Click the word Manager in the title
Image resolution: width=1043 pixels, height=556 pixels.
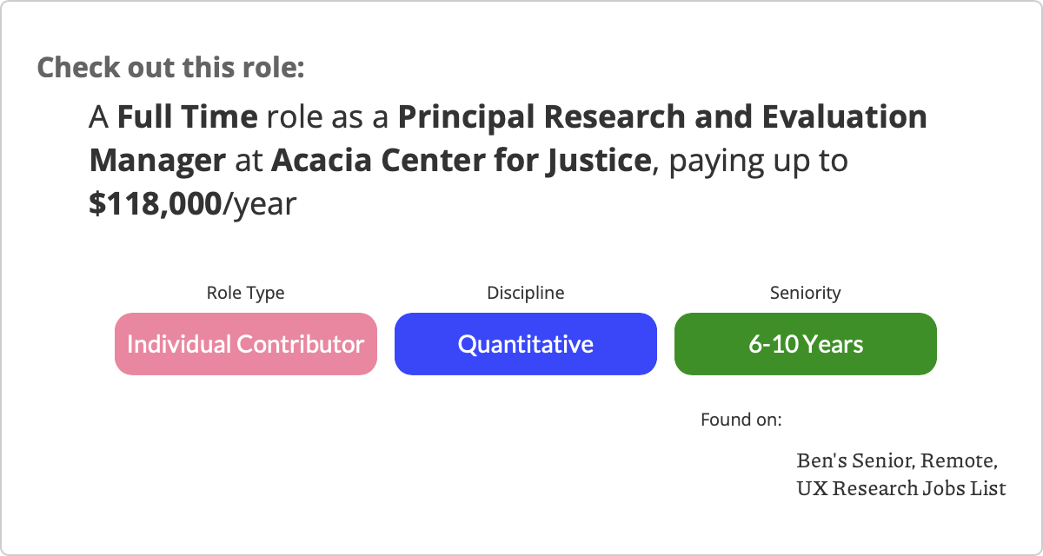(158, 161)
